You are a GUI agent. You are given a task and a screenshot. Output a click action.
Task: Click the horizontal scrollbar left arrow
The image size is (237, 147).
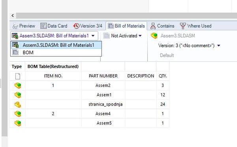[x=13, y=15]
